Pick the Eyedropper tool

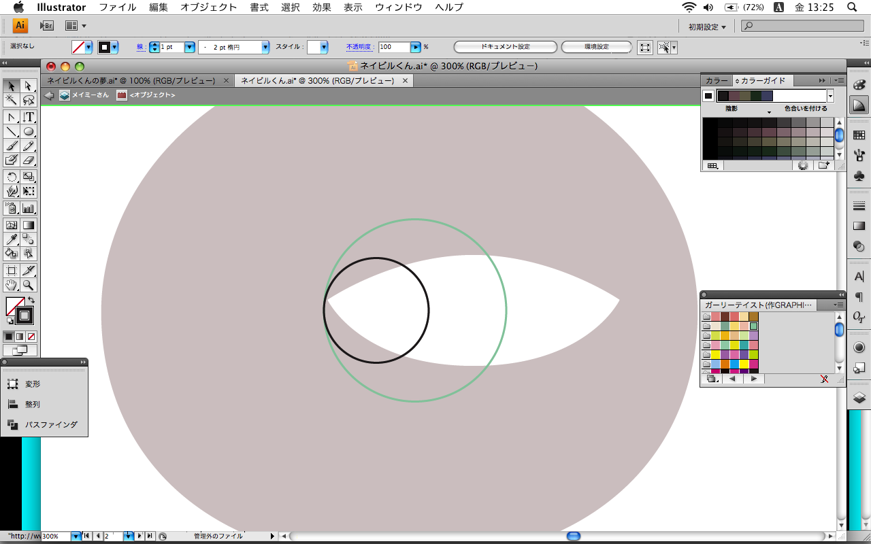12,239
